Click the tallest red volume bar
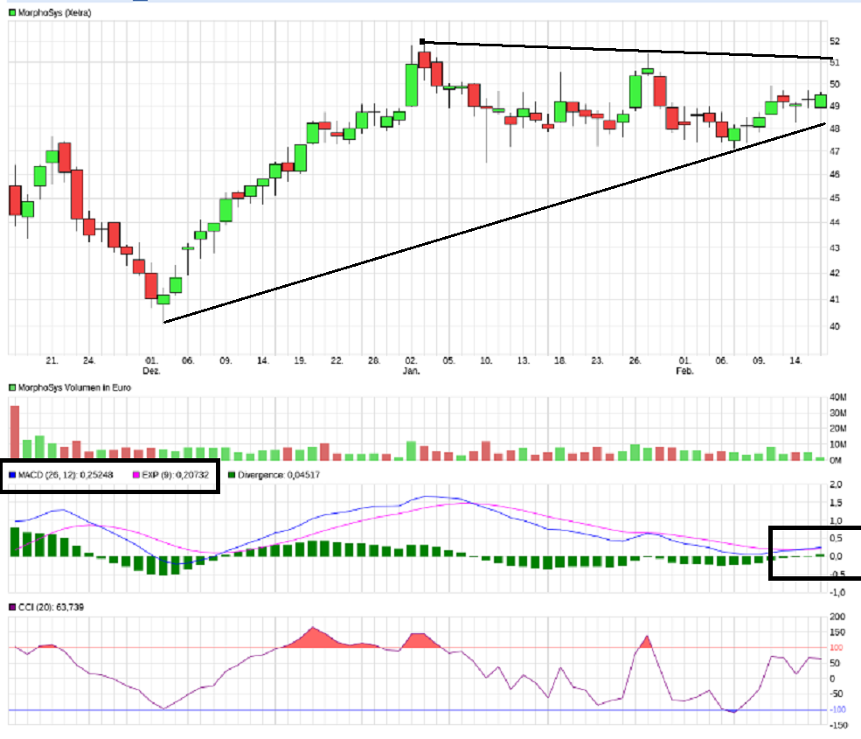Image resolution: width=861 pixels, height=739 pixels. coord(14,432)
